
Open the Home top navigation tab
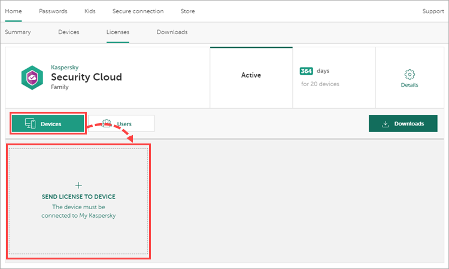click(13, 11)
